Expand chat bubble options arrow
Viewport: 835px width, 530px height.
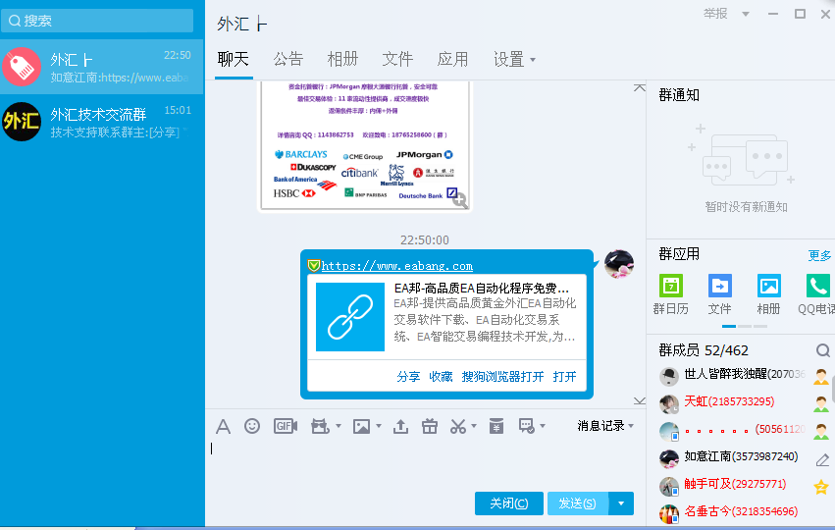coord(542,426)
